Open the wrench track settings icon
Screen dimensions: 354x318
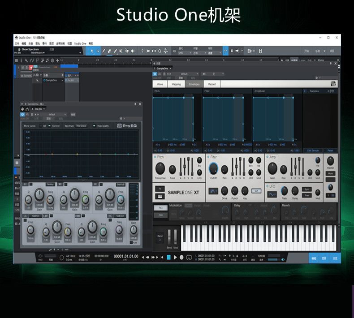(26, 60)
